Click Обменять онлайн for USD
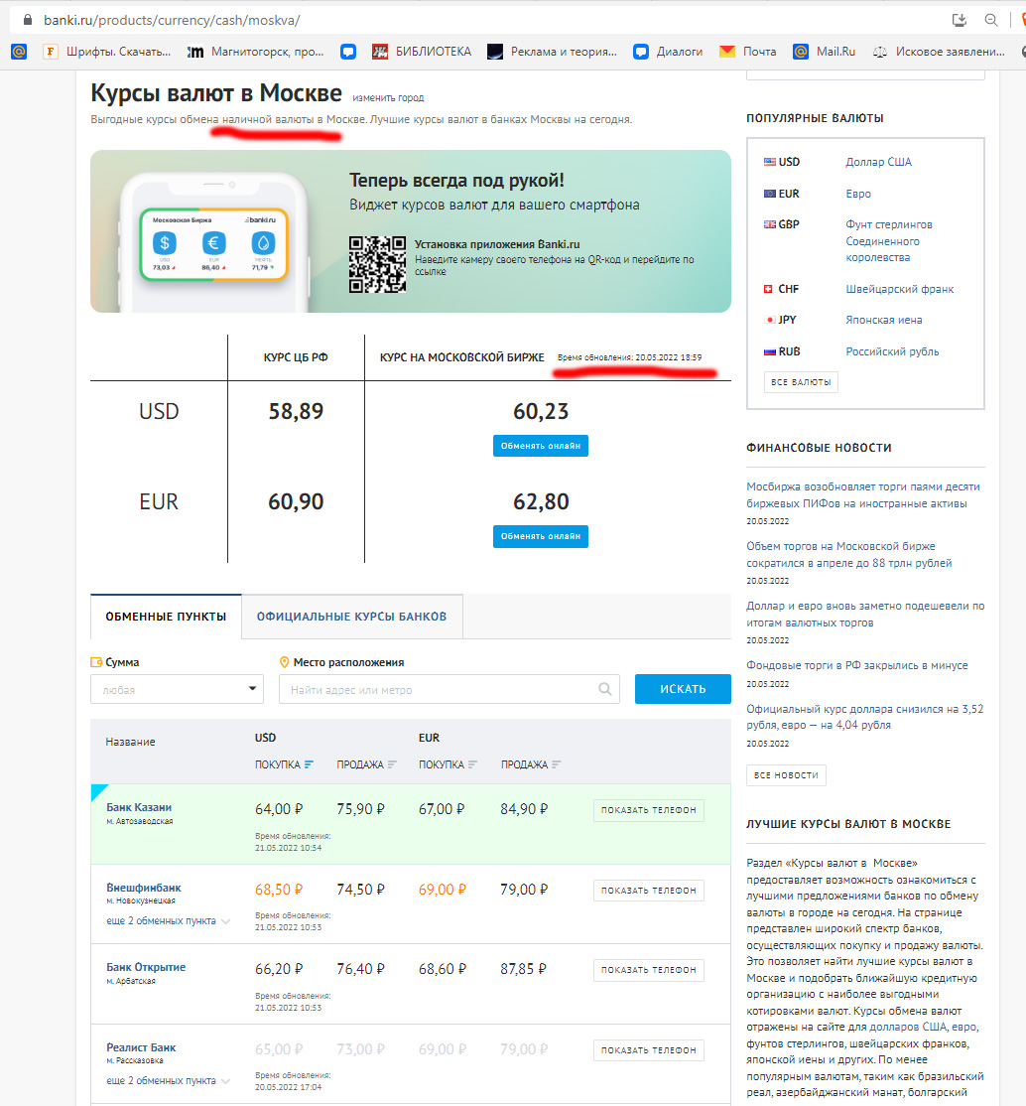The height and width of the screenshot is (1106, 1026). point(540,446)
